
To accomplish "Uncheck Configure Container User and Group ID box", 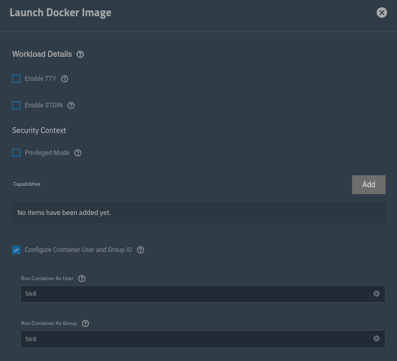I will (16, 250).
